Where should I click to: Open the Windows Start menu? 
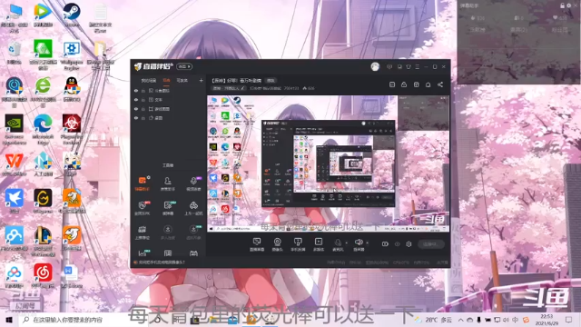pos(9,320)
